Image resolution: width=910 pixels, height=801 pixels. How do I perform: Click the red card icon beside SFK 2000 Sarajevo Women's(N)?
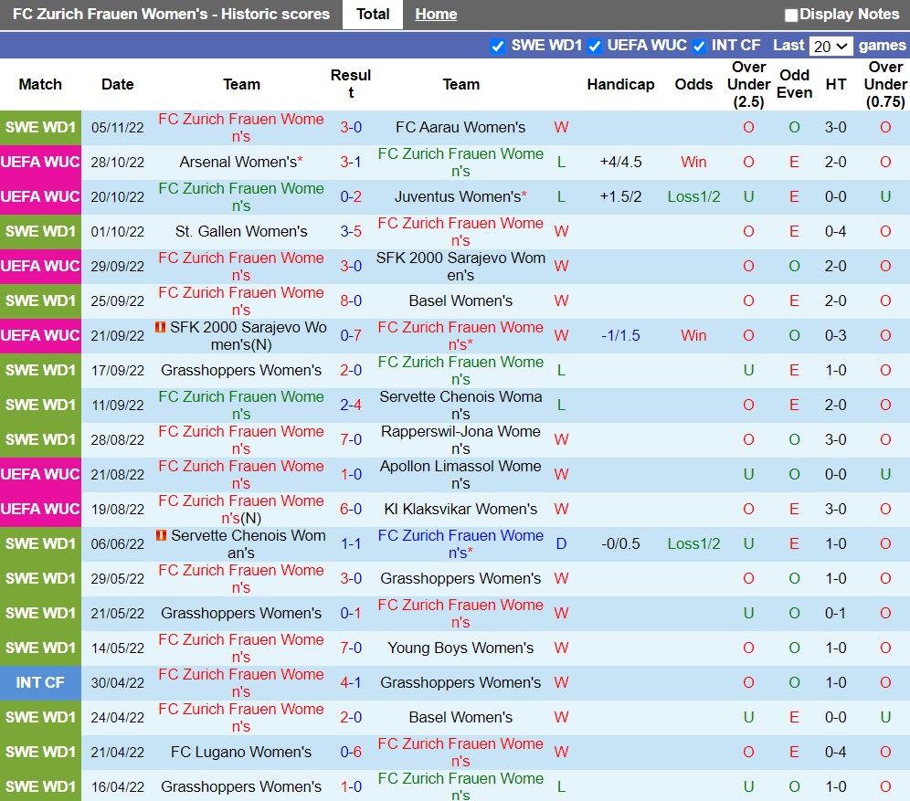coord(161,327)
